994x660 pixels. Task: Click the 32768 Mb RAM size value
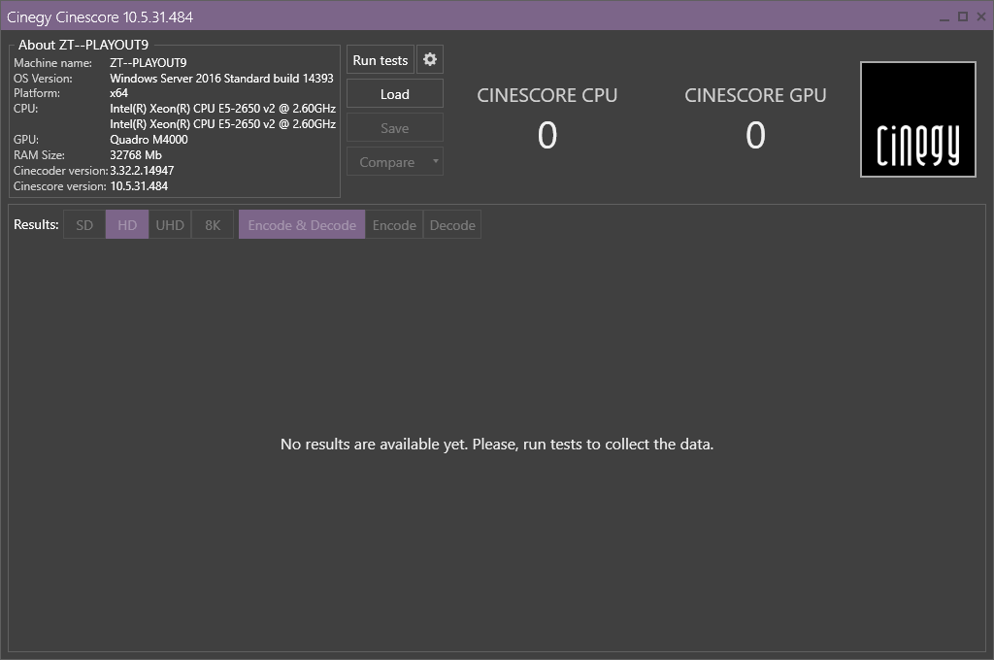click(136, 154)
